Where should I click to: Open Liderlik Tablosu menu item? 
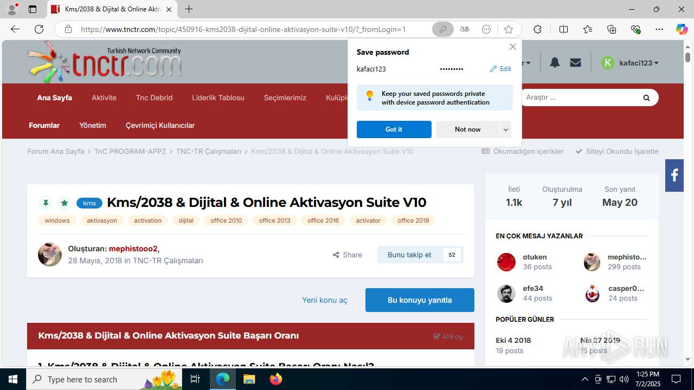(x=218, y=97)
